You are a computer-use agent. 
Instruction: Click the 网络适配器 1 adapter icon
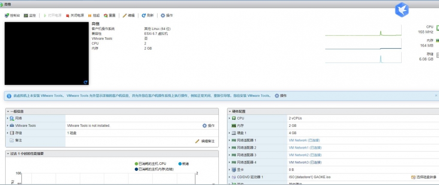pyautogui.click(x=234, y=140)
